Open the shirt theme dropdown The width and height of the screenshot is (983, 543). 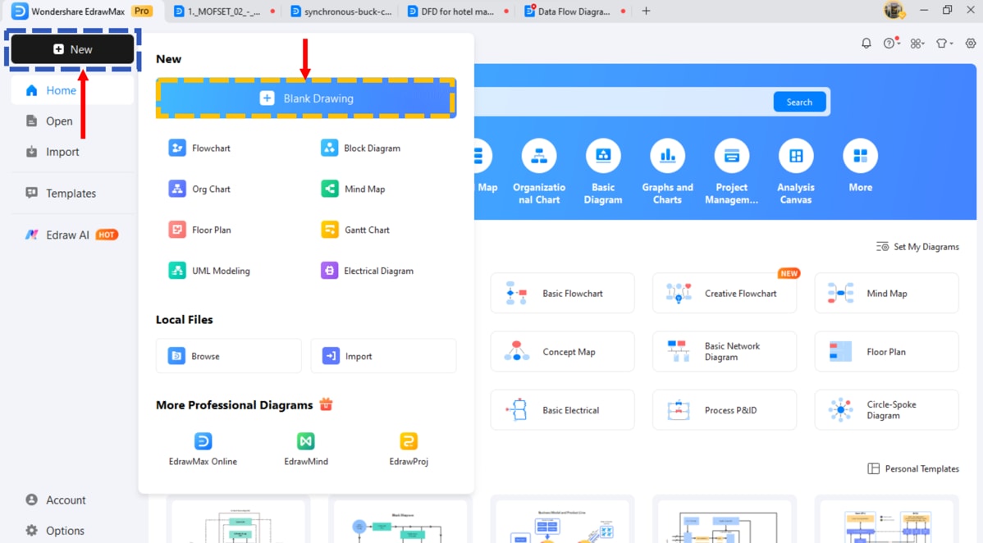click(944, 43)
